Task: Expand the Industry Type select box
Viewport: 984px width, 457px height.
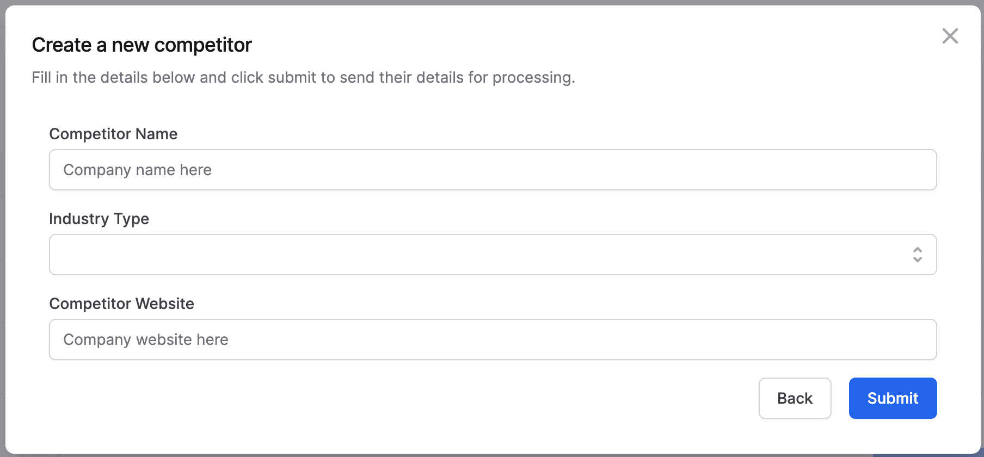Action: pyautogui.click(x=493, y=255)
